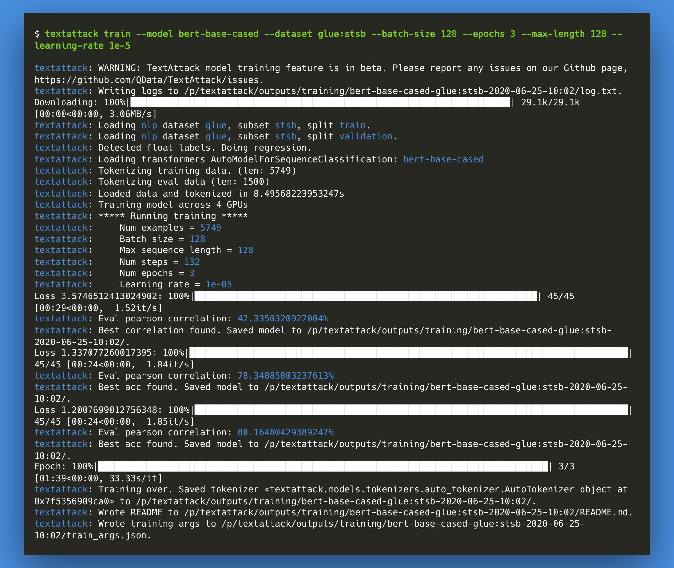
Task: Select the Num steps value 132
Action: [x=193, y=262]
